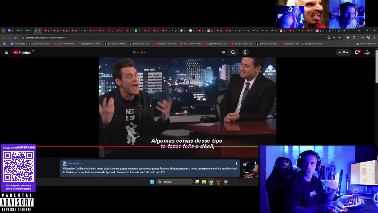Open the '(99+)rap do XANDÃ...' bookmark
Viewport: 378px width, 213px height.
point(115,44)
